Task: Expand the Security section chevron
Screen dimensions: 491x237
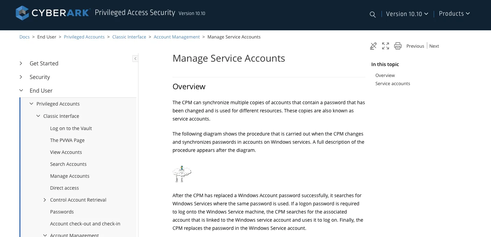Action: pos(21,77)
